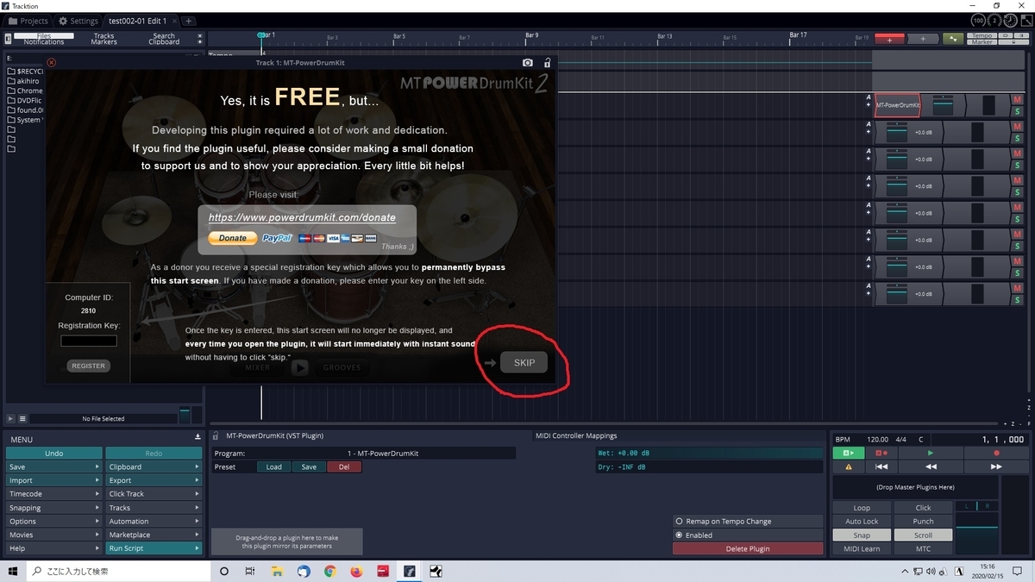Click the REGISTER button
Screen dimensions: 1035x582
(x=88, y=366)
